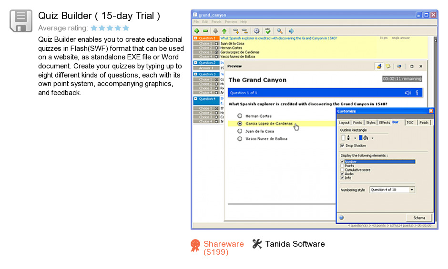Click the spell check checkmark icon
Image resolution: width=448 pixels, height=269 pixels.
(x=268, y=31)
